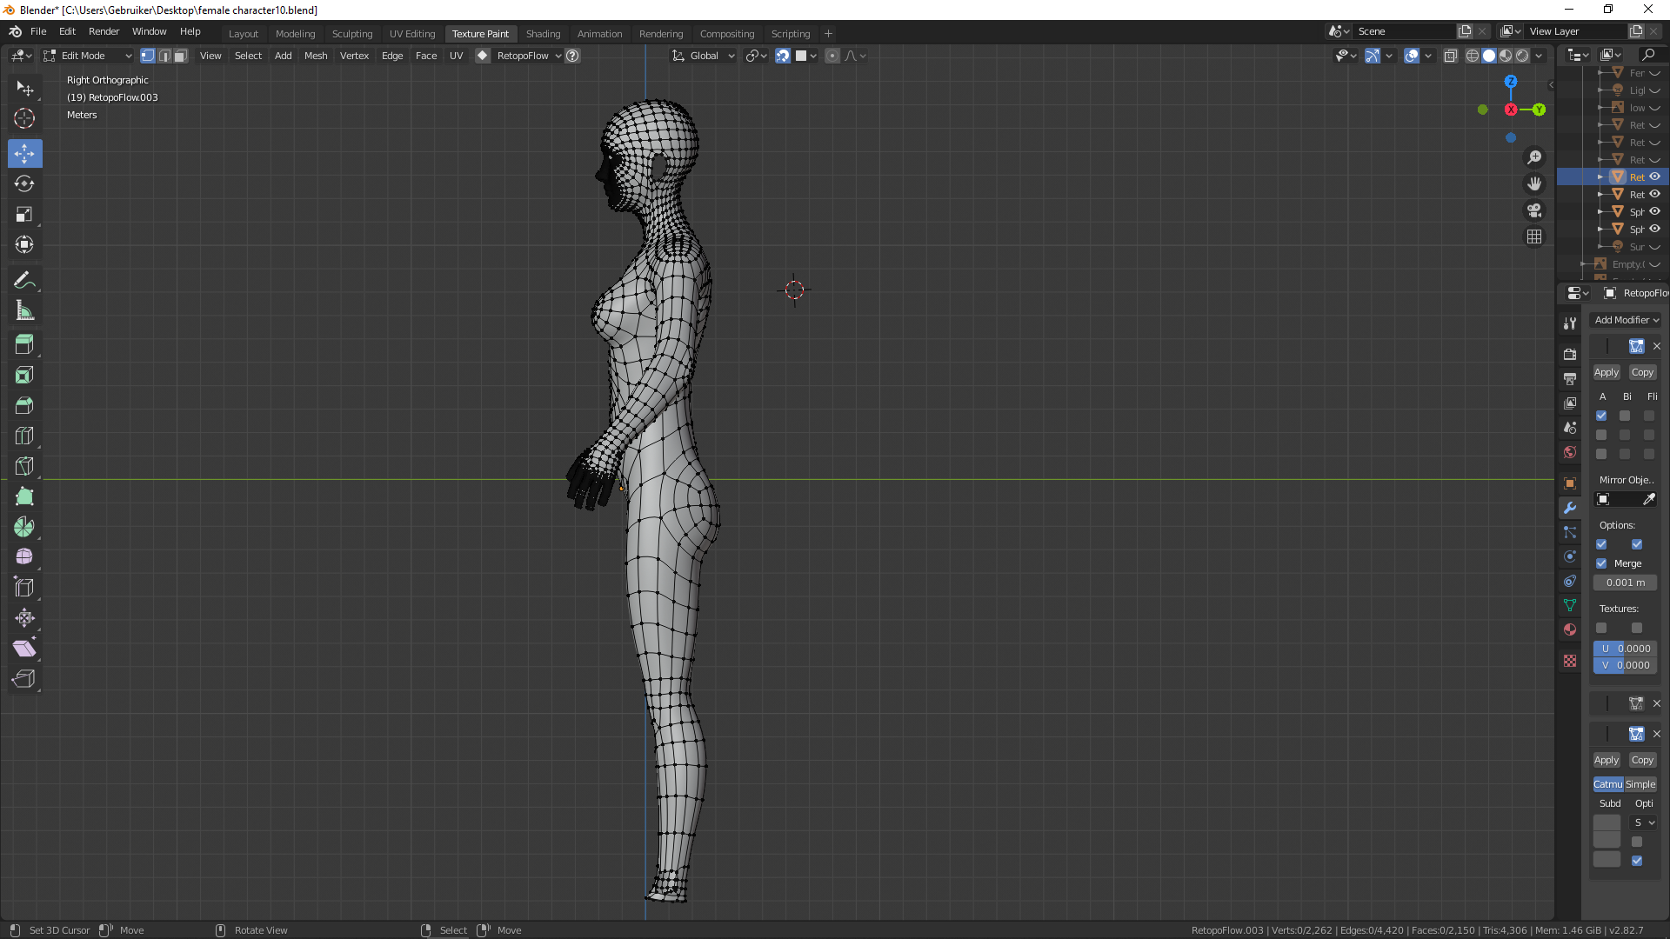
Task: Click the camera view icon
Action: 1534,210
